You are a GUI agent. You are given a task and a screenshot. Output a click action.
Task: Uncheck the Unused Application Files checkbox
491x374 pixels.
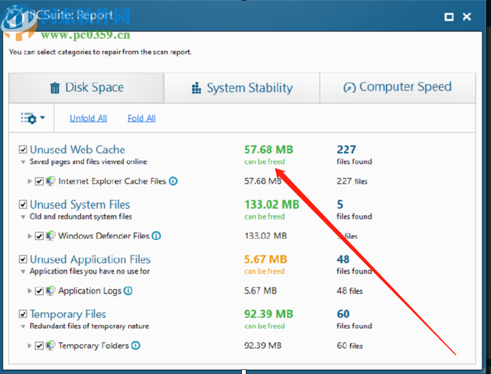[23, 260]
